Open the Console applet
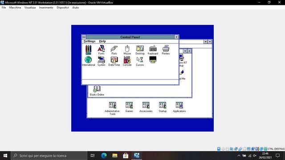This screenshot has width=285, height=160. coord(127,61)
